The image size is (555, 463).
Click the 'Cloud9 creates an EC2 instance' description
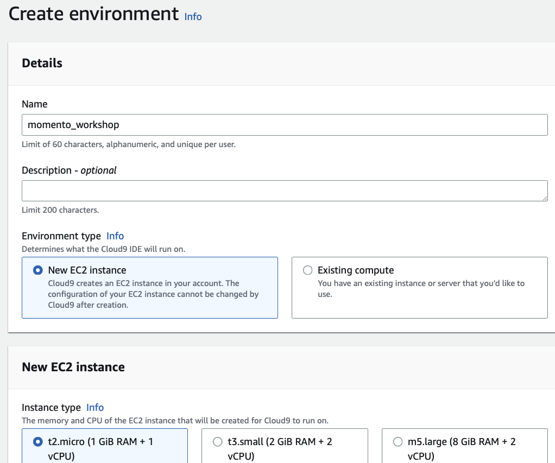(x=153, y=294)
